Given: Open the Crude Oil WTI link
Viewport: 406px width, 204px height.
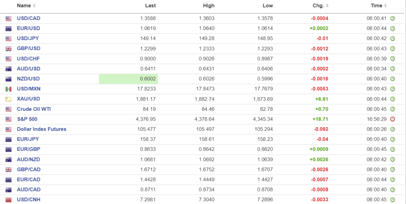Looking at the screenshot, I should coord(34,109).
